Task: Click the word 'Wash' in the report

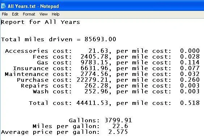Action: coord(41,92)
